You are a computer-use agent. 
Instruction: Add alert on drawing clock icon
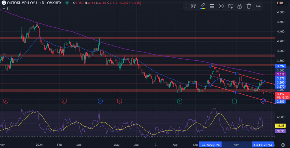230,6
